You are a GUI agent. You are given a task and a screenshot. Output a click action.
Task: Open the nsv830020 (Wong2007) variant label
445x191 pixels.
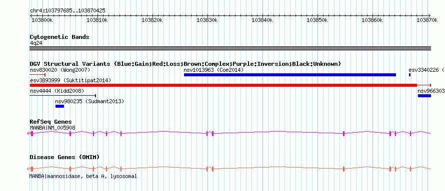click(60, 70)
